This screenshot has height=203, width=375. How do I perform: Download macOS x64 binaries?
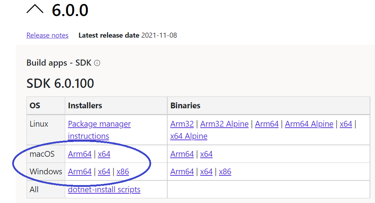click(206, 154)
